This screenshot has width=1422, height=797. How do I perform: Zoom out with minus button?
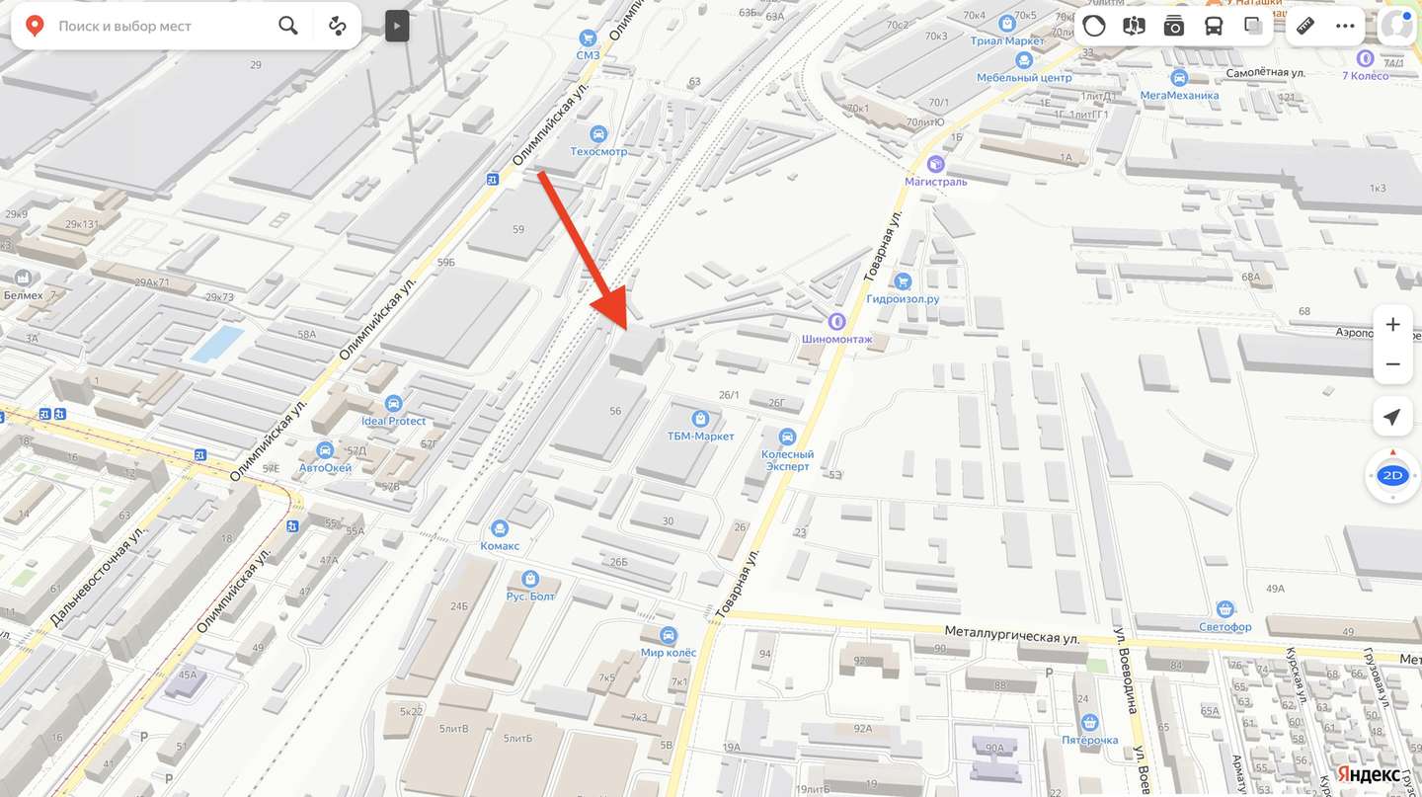click(x=1392, y=364)
